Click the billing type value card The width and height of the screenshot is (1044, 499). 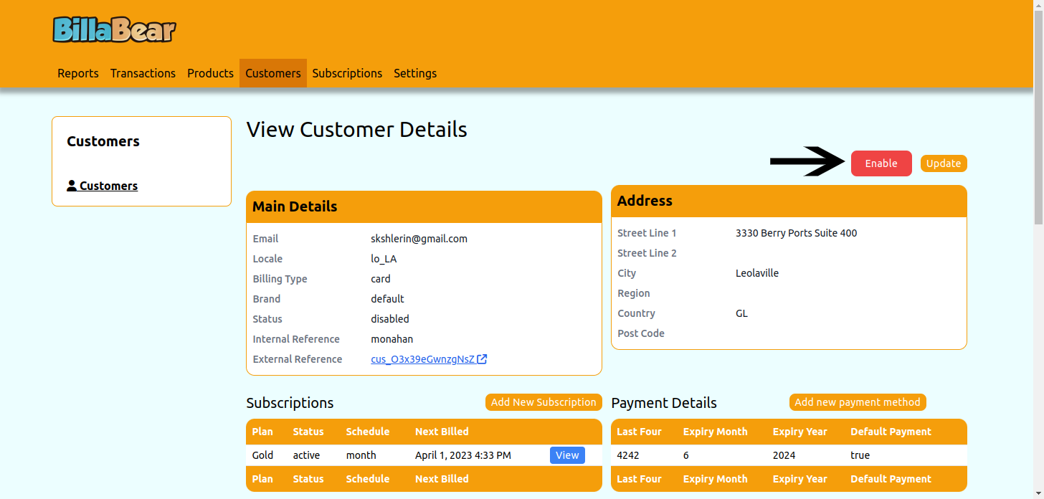(x=381, y=279)
